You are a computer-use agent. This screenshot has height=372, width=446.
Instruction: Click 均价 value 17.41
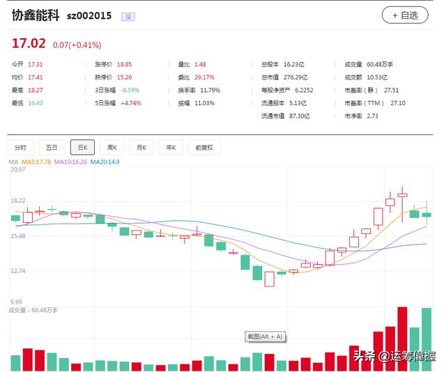(x=36, y=77)
